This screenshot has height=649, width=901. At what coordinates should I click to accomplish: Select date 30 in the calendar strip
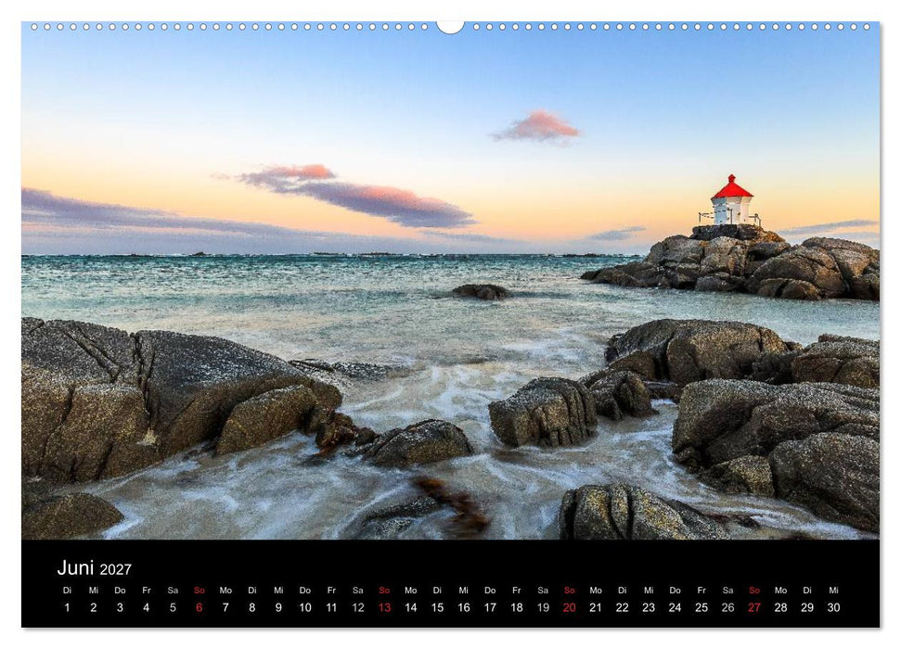point(834,607)
